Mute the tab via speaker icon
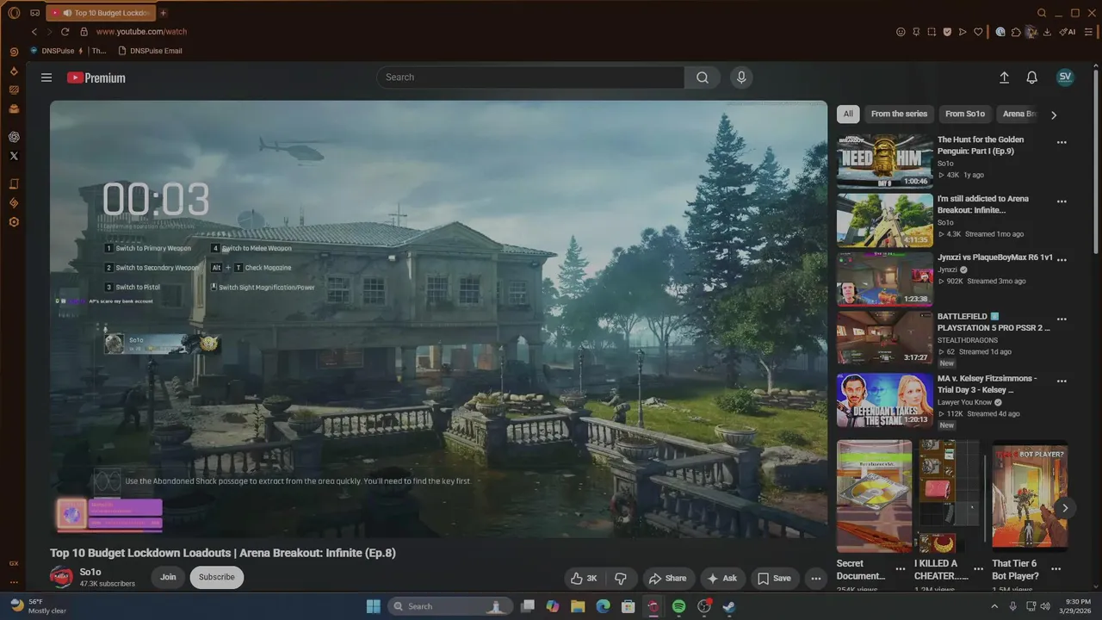The height and width of the screenshot is (620, 1102). coord(67,13)
